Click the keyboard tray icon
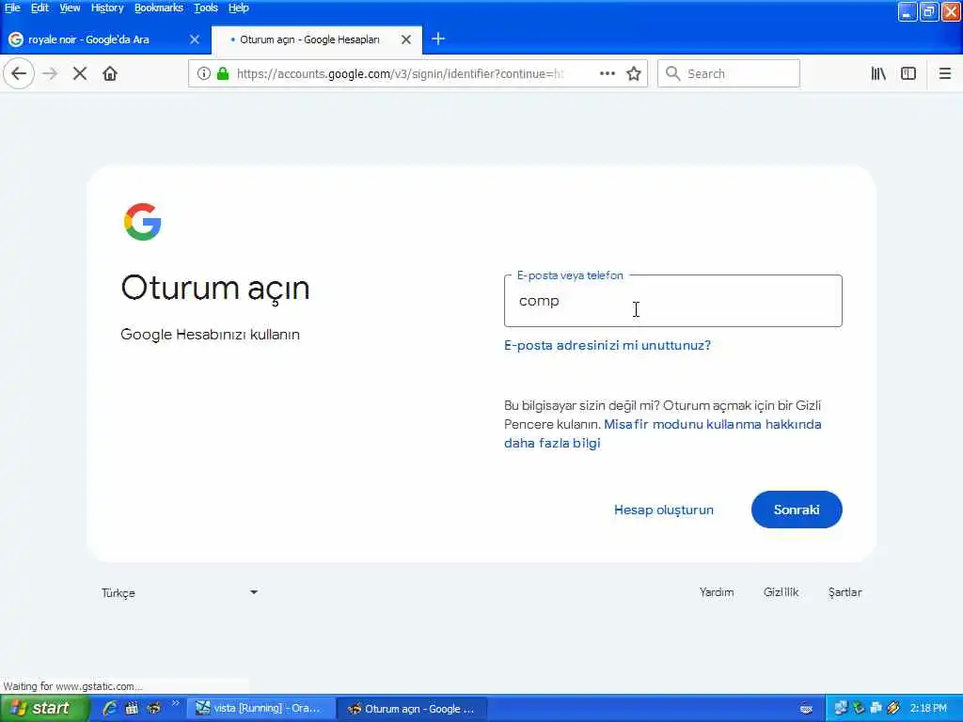This screenshot has width=963, height=722. coord(806,709)
